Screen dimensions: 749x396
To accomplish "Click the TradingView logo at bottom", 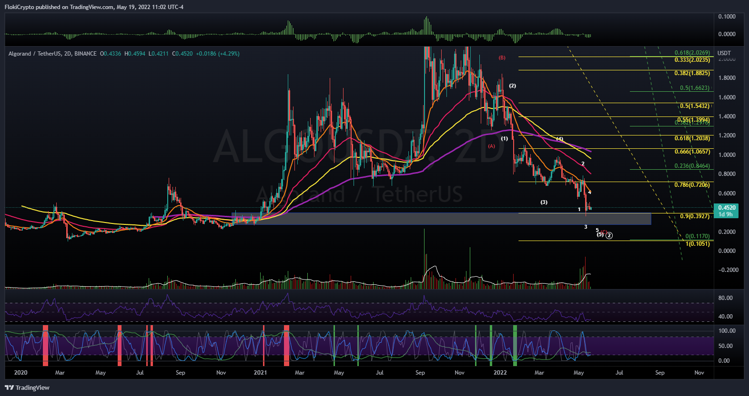I will (27, 387).
